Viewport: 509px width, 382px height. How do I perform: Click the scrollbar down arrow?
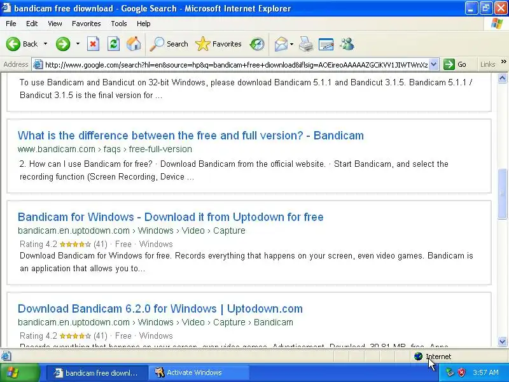click(502, 341)
